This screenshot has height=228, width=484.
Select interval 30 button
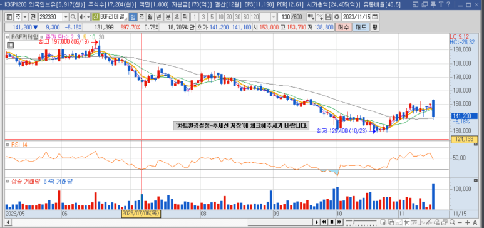click(x=237, y=17)
